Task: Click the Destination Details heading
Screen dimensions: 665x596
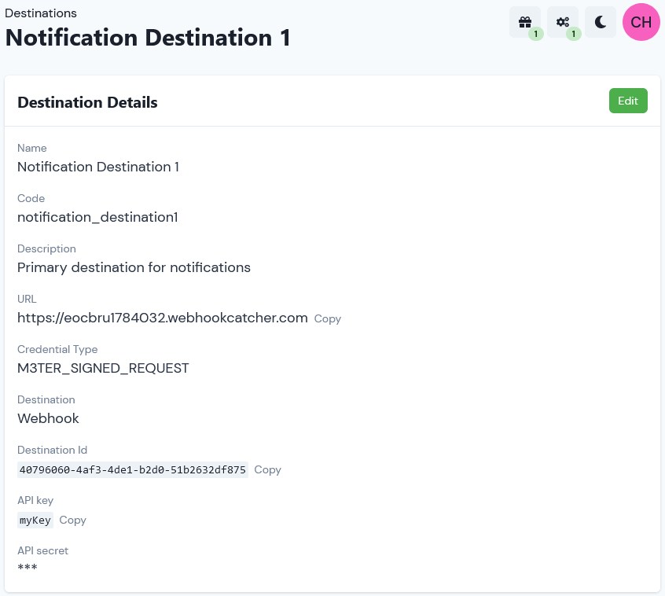Action: (87, 102)
